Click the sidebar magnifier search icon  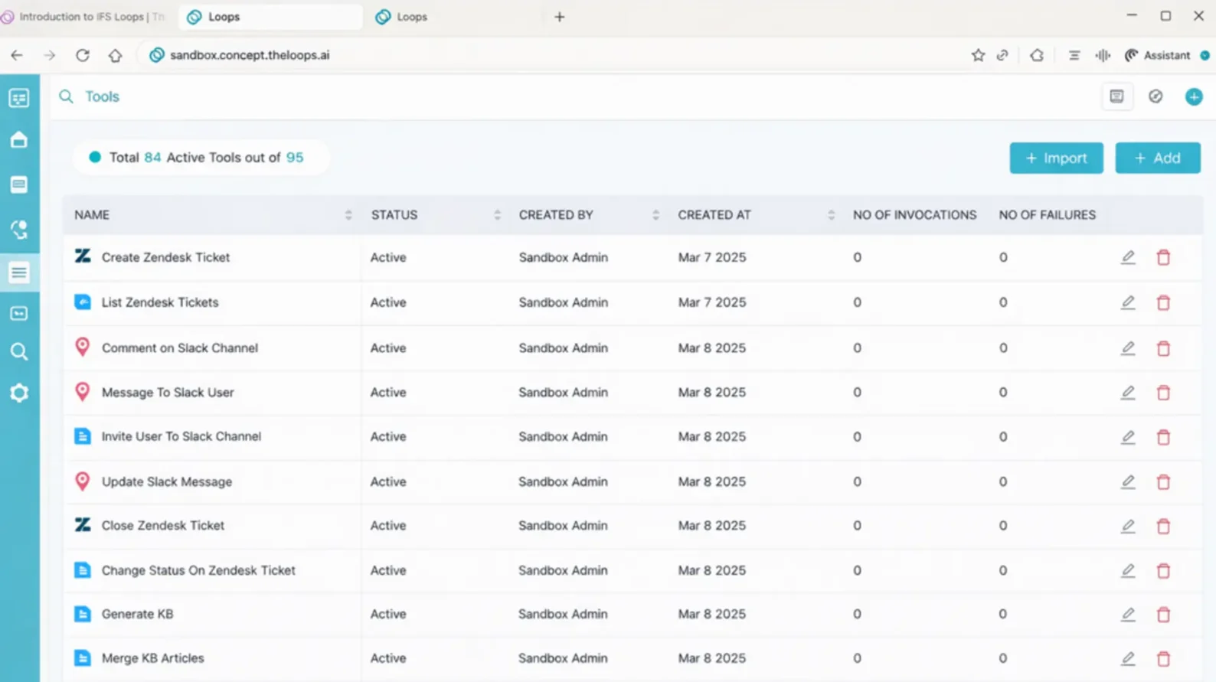coord(19,352)
